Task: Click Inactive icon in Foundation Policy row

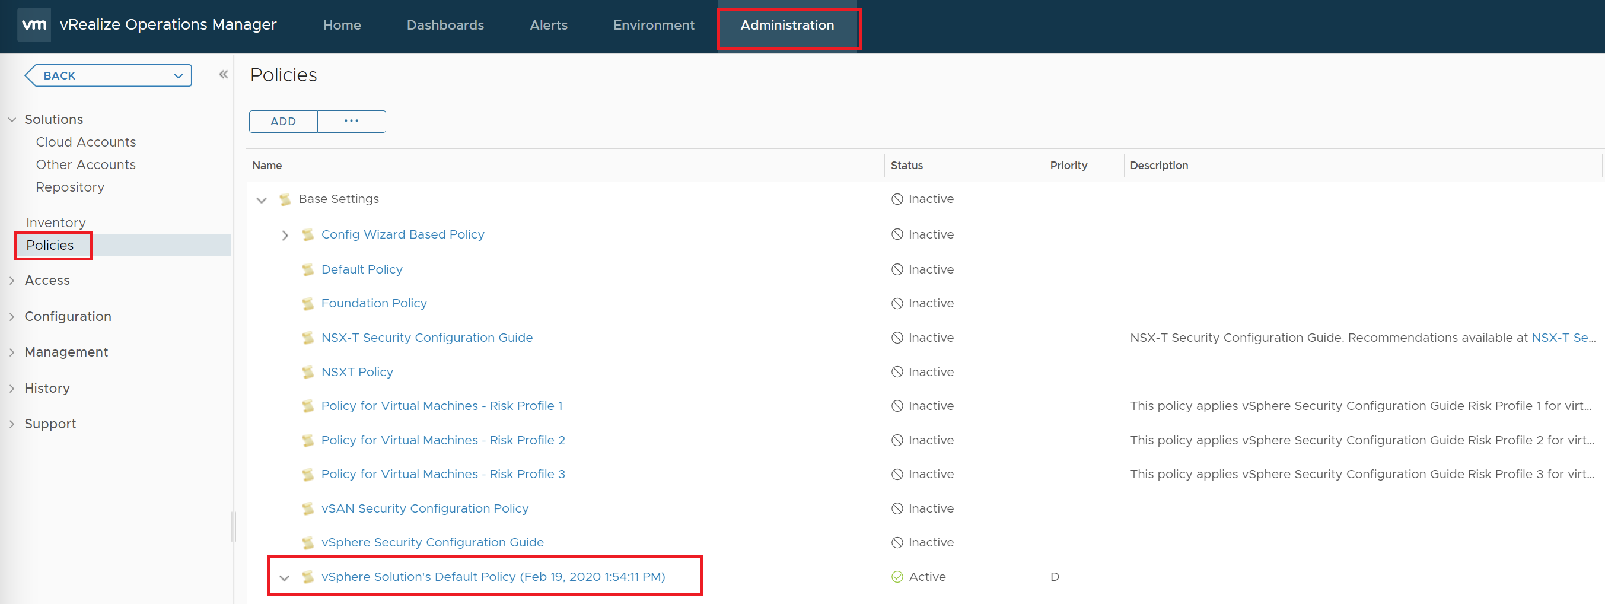Action: [897, 304]
